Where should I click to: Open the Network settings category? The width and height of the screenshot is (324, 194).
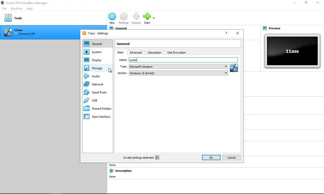point(98,84)
